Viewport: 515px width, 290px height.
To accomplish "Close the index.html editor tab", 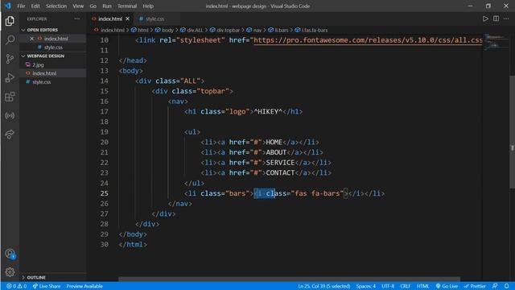I will tap(127, 19).
